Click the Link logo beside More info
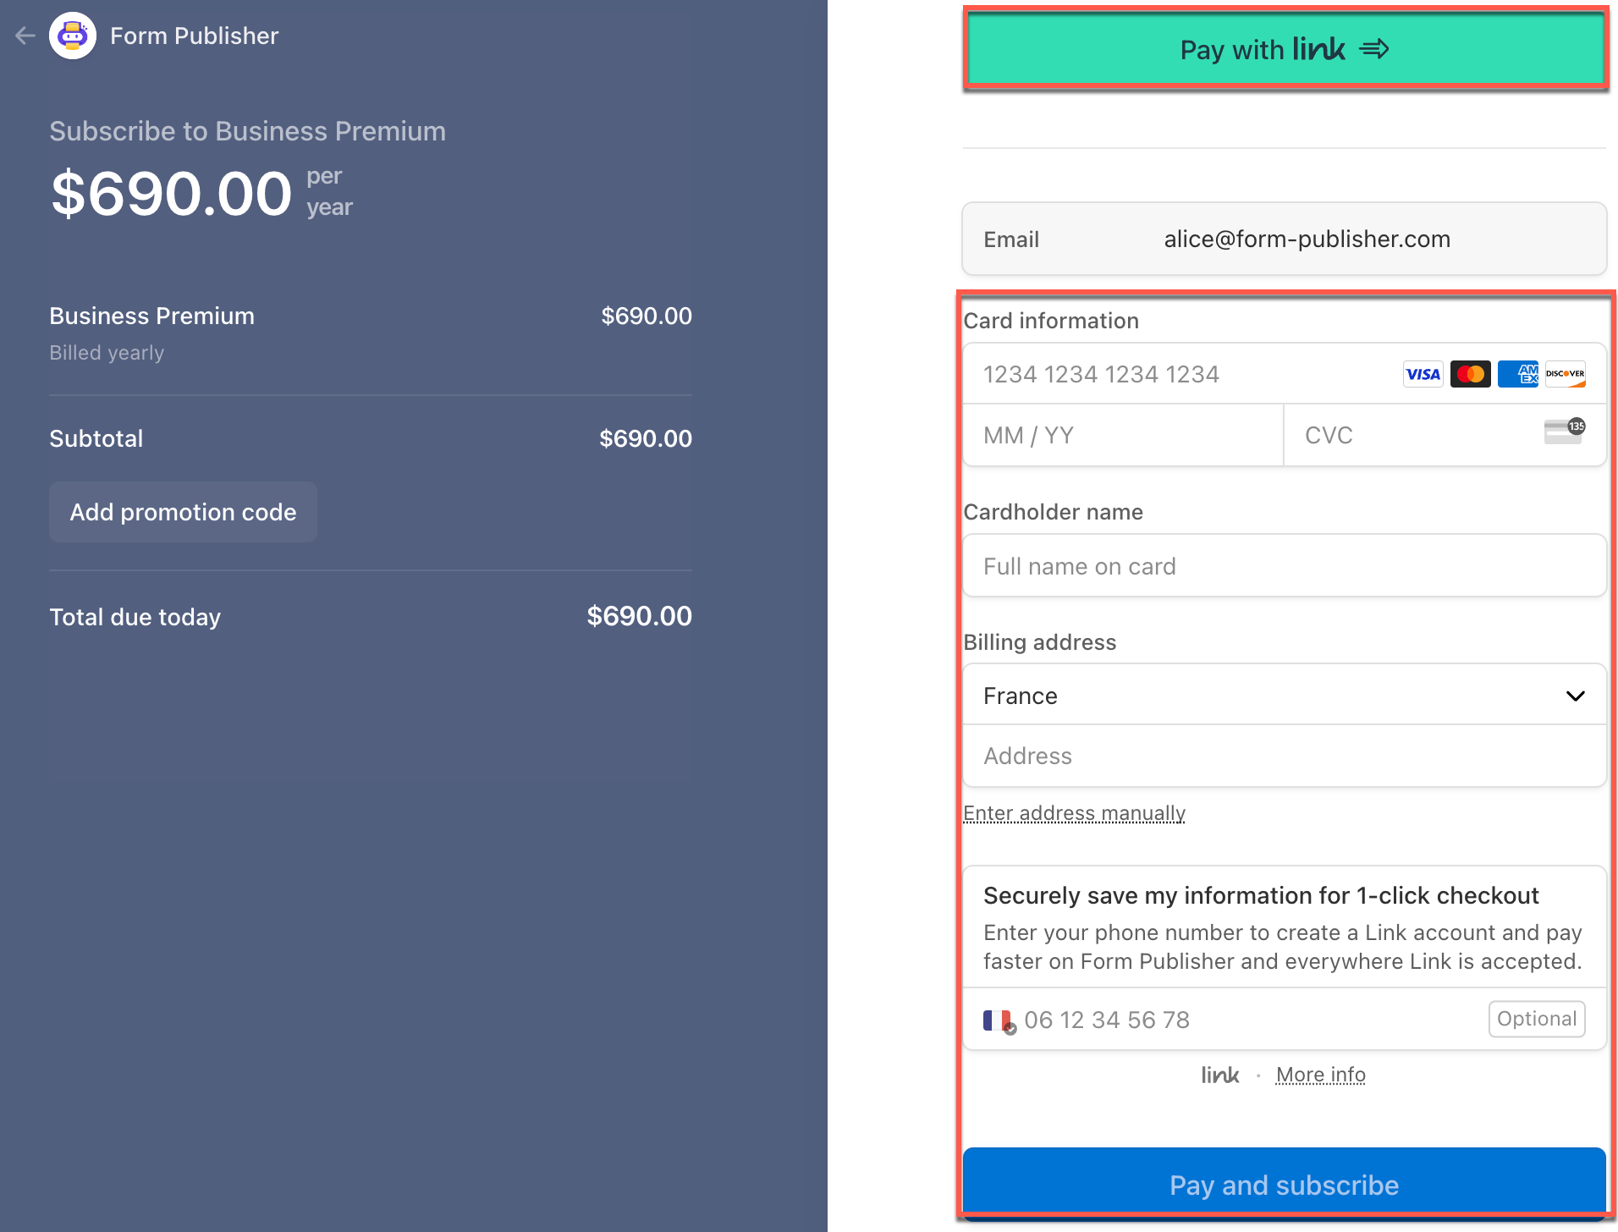 tap(1220, 1075)
